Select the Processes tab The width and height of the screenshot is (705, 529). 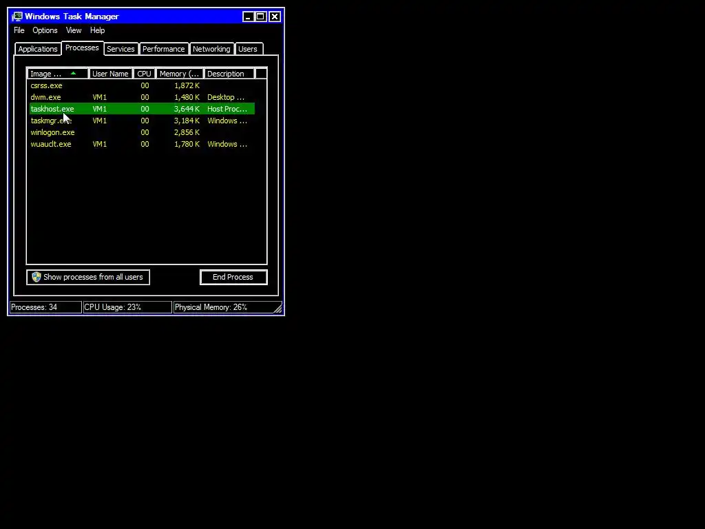coord(83,48)
